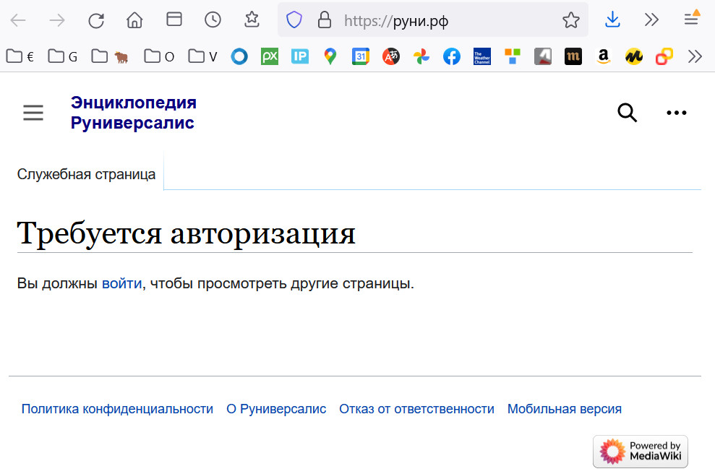Click the URL address field

pos(448,20)
